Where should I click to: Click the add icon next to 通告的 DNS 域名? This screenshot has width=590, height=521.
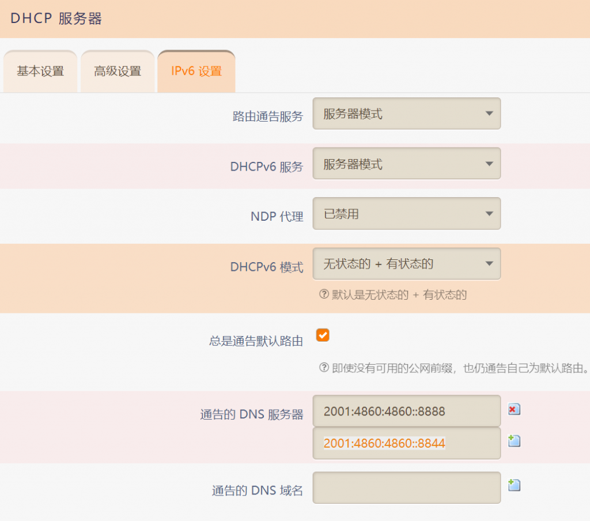coord(514,485)
